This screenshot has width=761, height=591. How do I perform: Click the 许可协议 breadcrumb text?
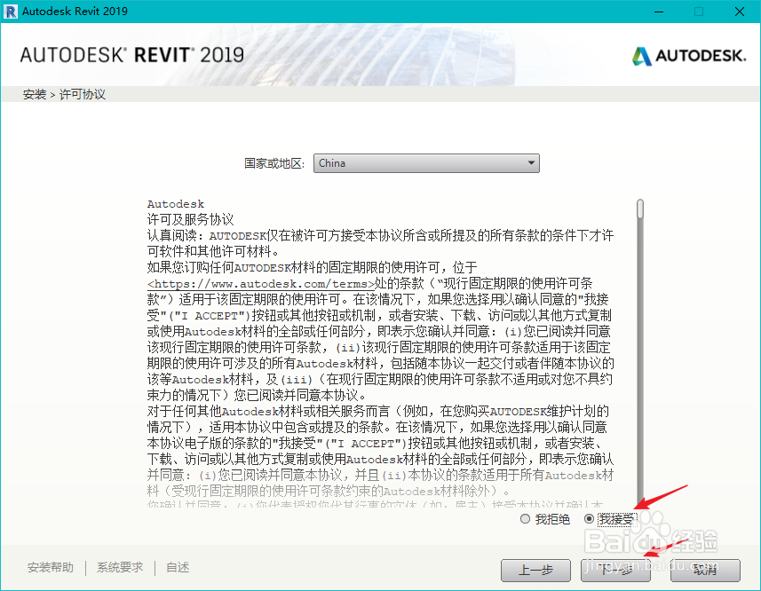pyautogui.click(x=82, y=95)
